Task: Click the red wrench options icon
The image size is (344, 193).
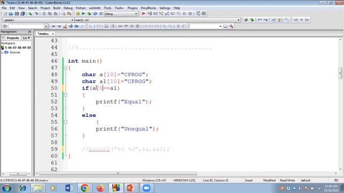Action: [x=231, y=26]
